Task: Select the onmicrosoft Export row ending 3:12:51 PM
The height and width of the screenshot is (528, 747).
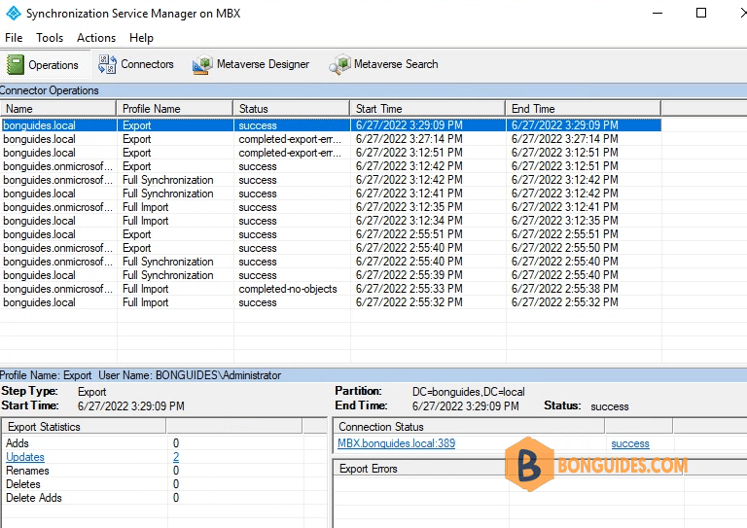Action: (331, 166)
